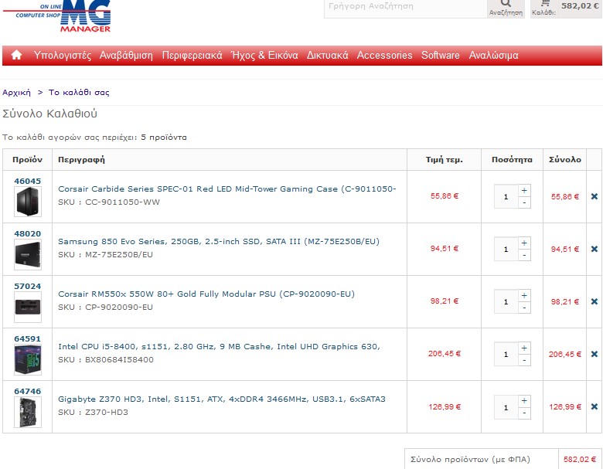
Task: Decrease quantity of Samsung 850 Evo SSD
Action: (x=524, y=255)
